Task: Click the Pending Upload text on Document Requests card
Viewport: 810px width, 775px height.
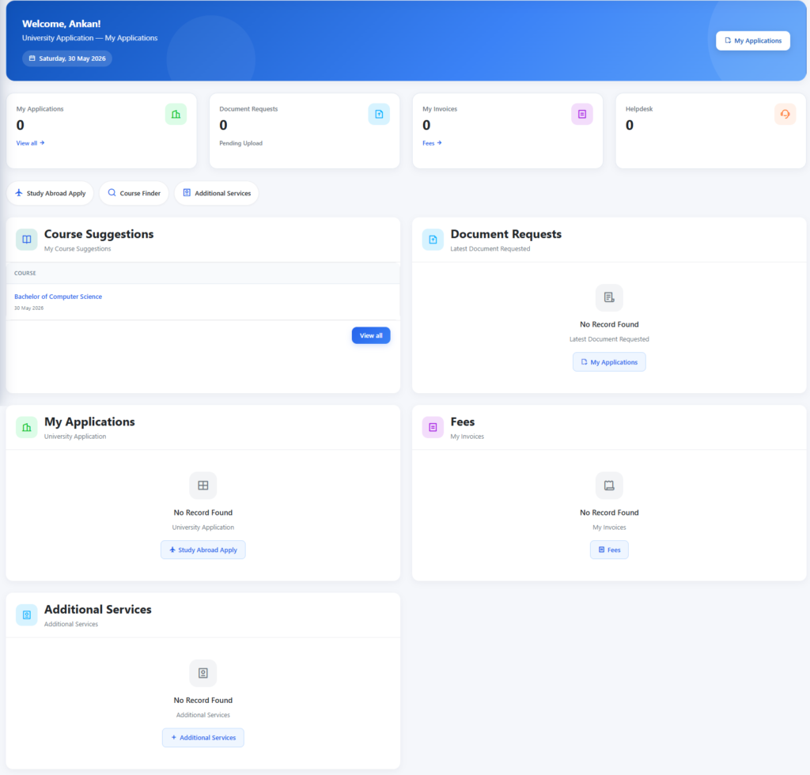Action: point(240,143)
